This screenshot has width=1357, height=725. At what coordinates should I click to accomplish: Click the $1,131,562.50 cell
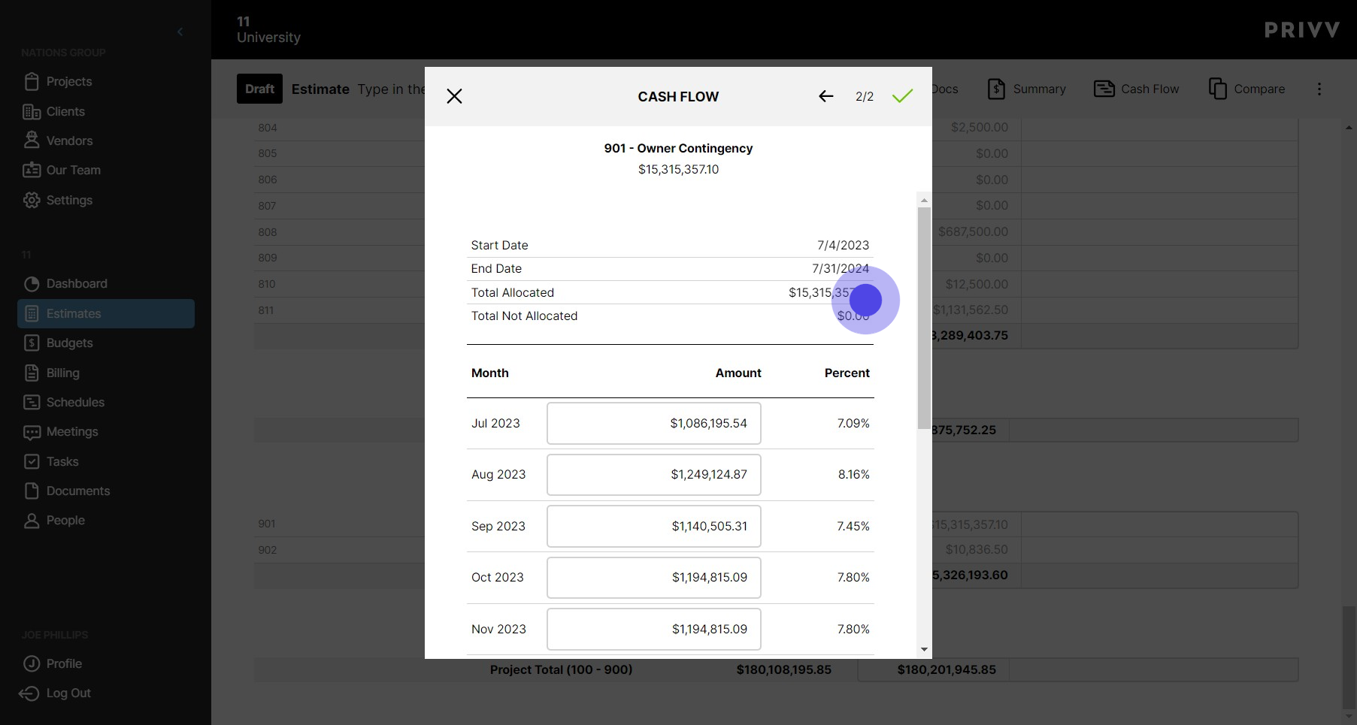coord(971,310)
